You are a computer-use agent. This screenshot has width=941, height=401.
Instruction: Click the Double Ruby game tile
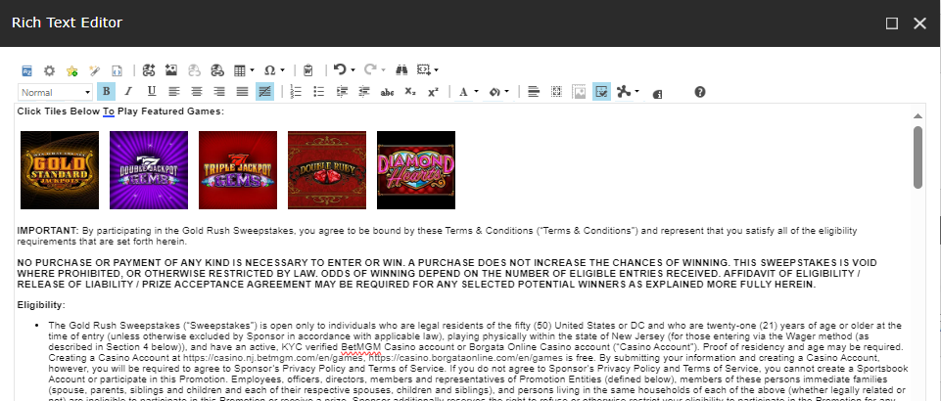point(327,170)
